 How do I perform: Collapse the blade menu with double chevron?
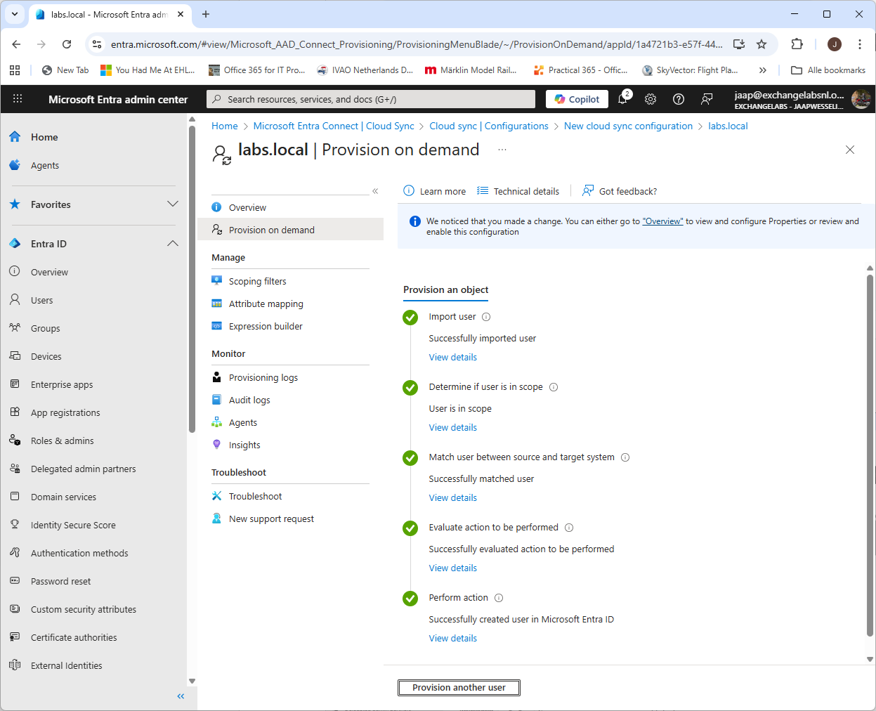tap(375, 191)
